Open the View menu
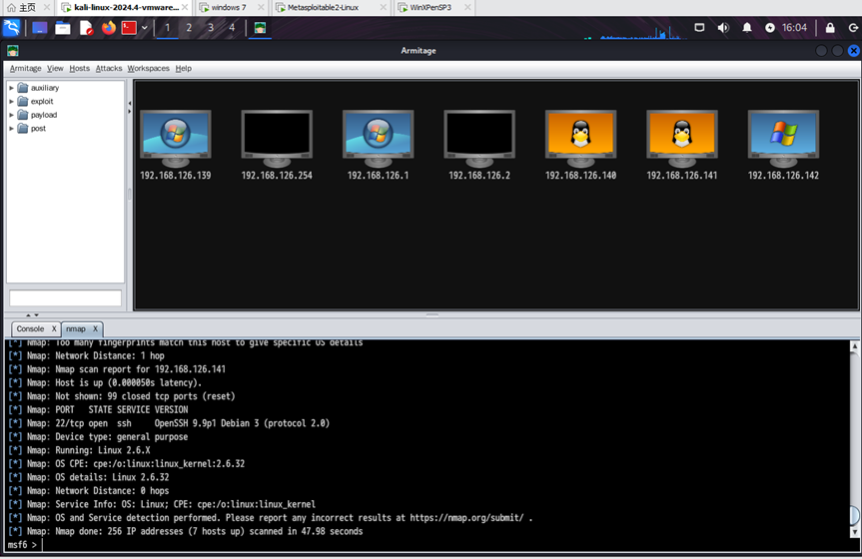 (55, 68)
